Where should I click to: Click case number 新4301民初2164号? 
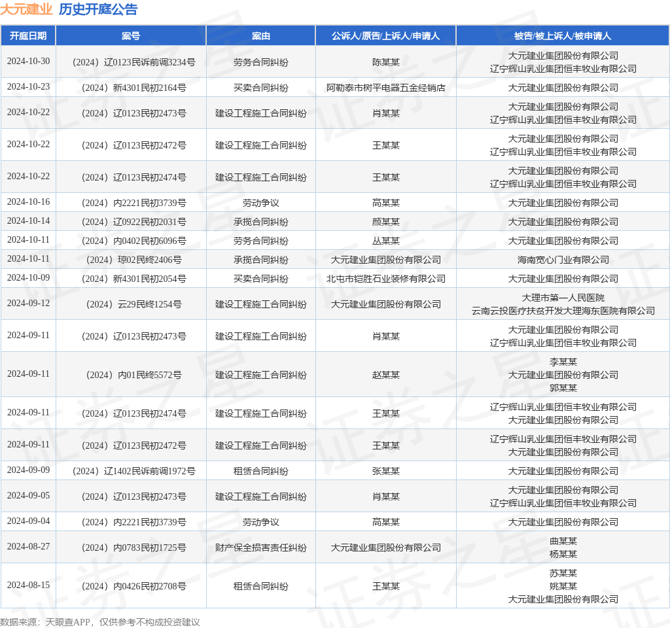pos(134,88)
